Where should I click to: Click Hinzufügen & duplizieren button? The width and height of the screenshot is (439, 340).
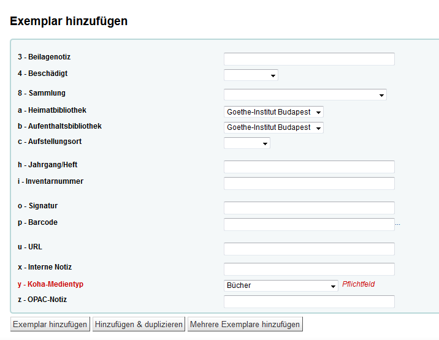[139, 325]
